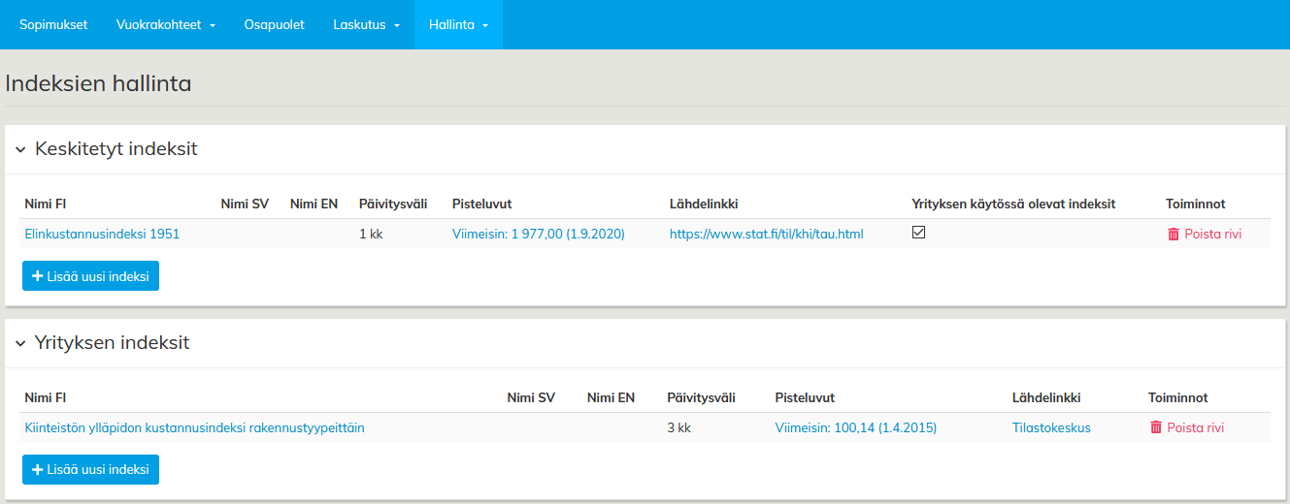View latest point value 100,14
Image resolution: width=1290 pixels, height=504 pixels.
[x=855, y=427]
